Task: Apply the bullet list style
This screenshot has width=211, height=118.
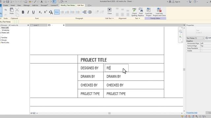Action: [62, 12]
